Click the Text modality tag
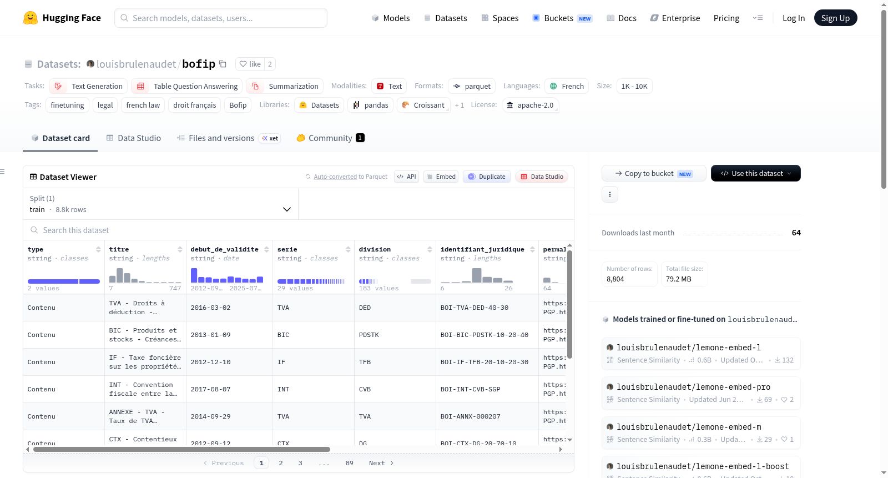 [389, 86]
